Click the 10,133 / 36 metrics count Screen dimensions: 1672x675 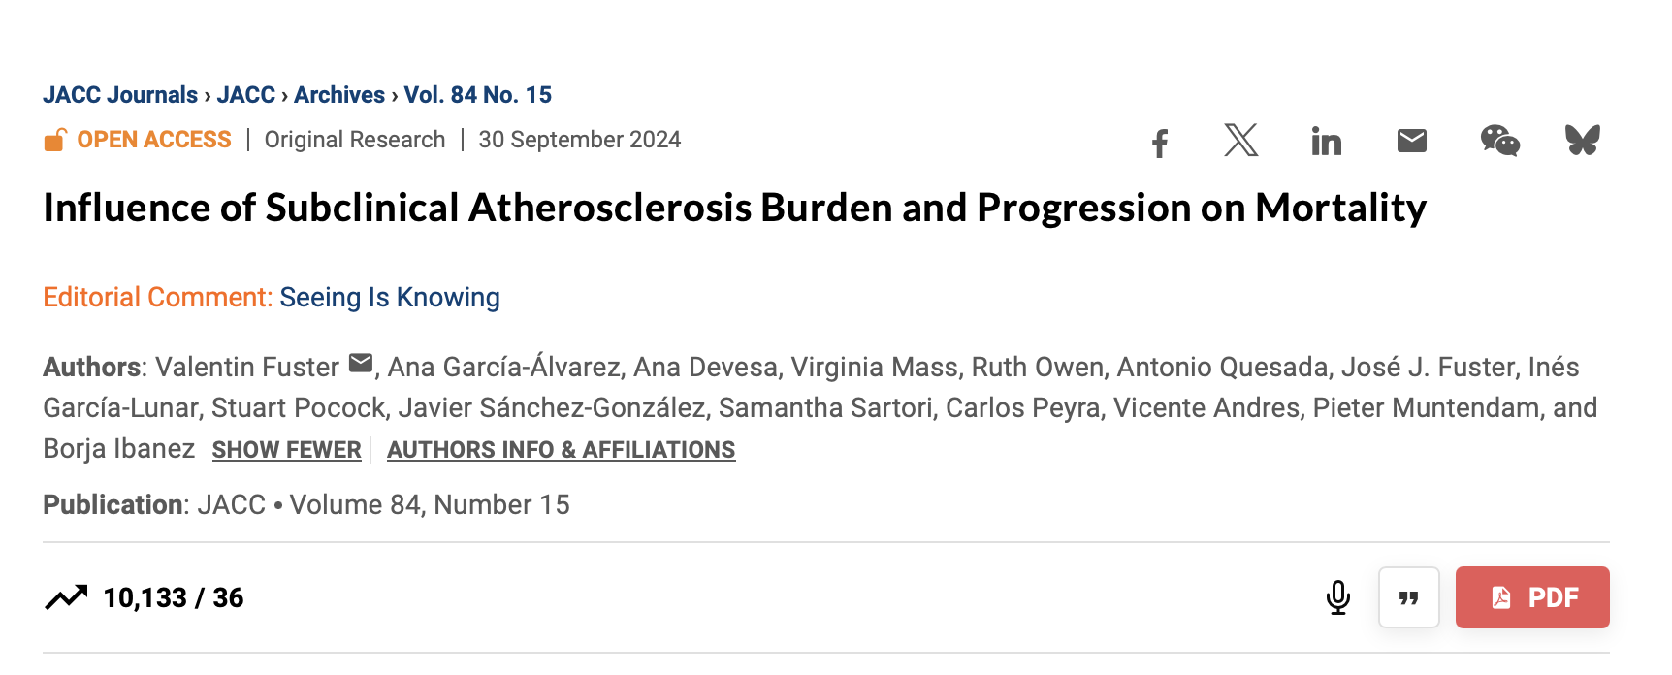(x=174, y=597)
